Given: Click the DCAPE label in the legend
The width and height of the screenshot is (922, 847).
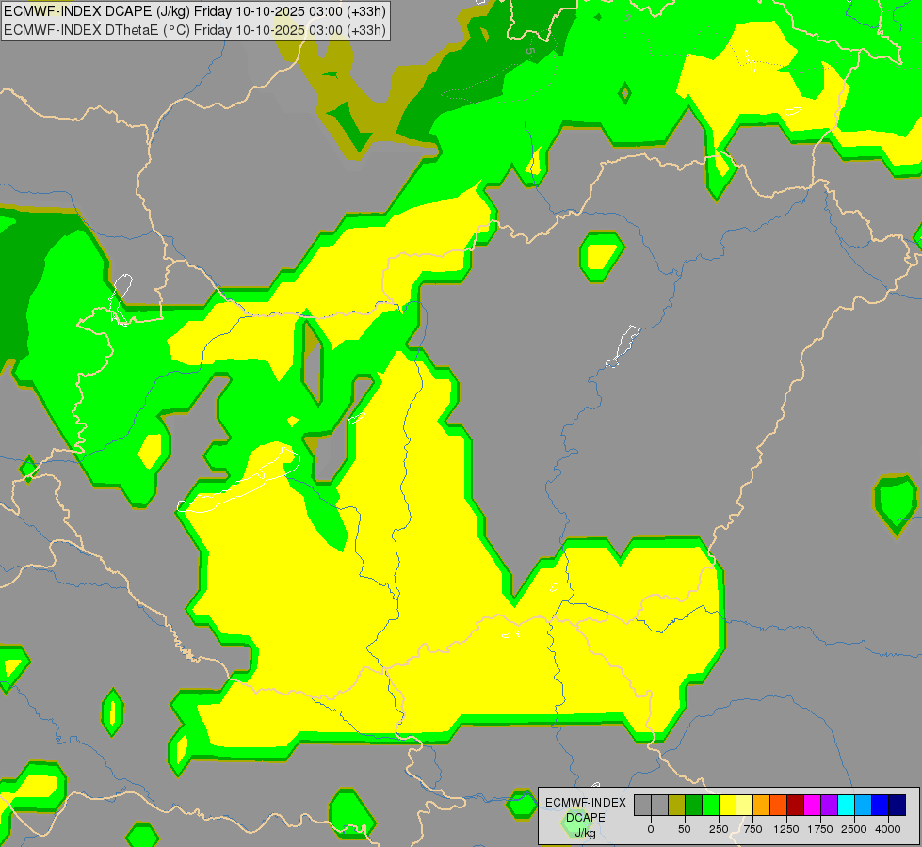Looking at the screenshot, I should pos(586,818).
